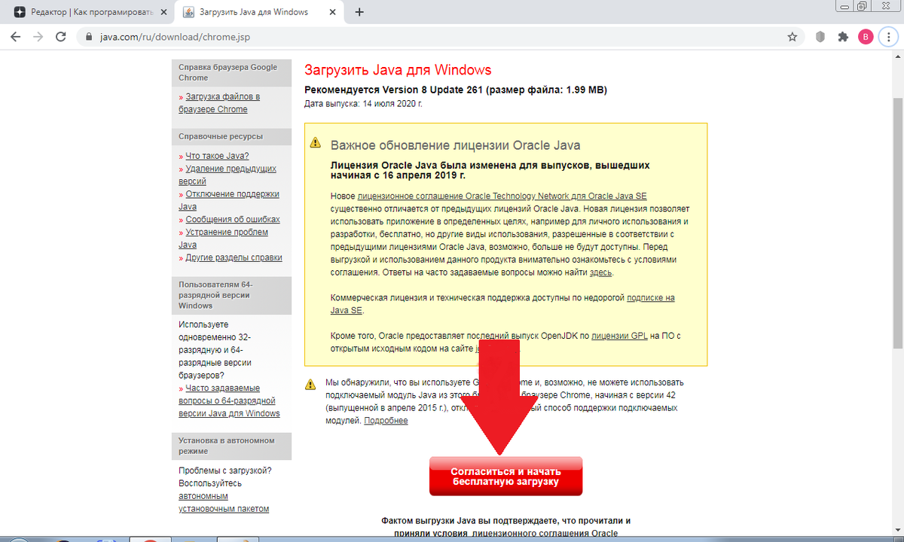904x542 pixels.
Task: Open link Загрузка файлов в браузере Chrome
Action: pos(219,103)
